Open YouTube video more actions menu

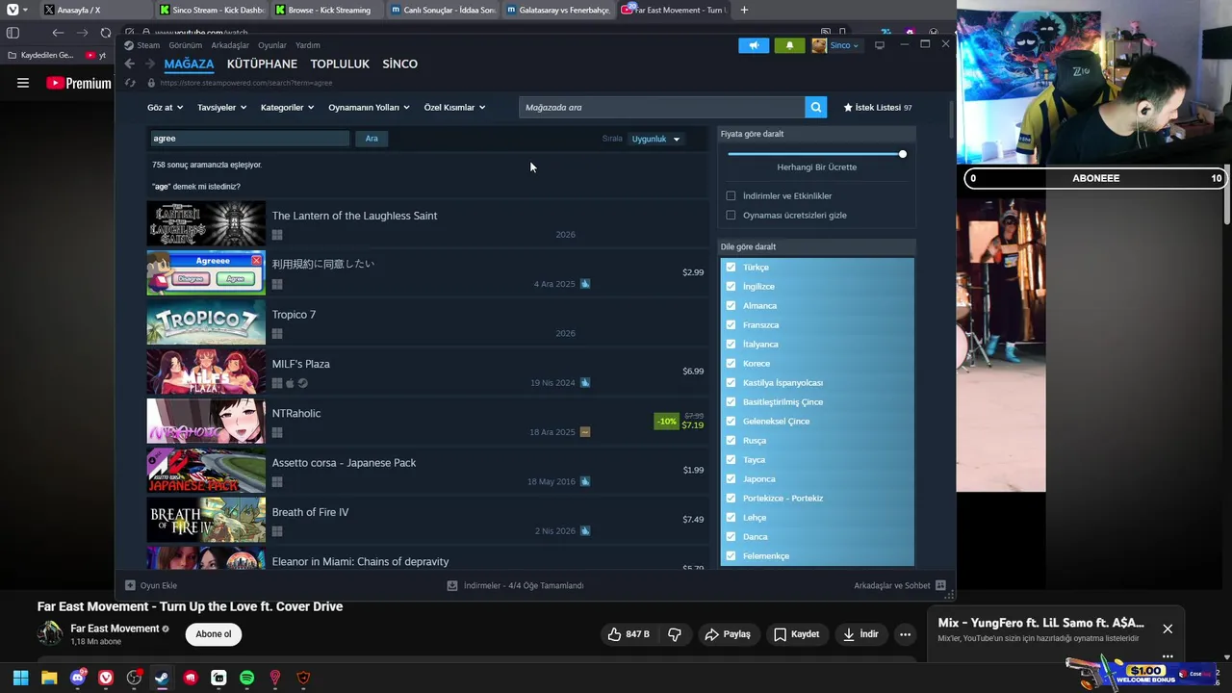905,634
